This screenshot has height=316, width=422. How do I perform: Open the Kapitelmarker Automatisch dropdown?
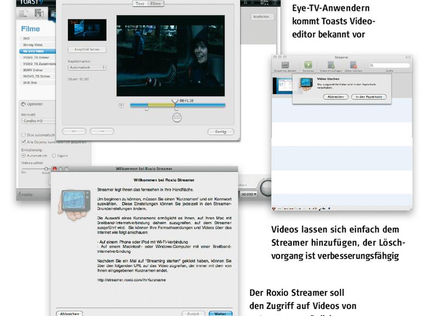click(87, 68)
